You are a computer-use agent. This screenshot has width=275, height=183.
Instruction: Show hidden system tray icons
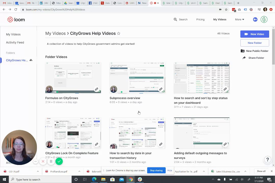[213, 179]
